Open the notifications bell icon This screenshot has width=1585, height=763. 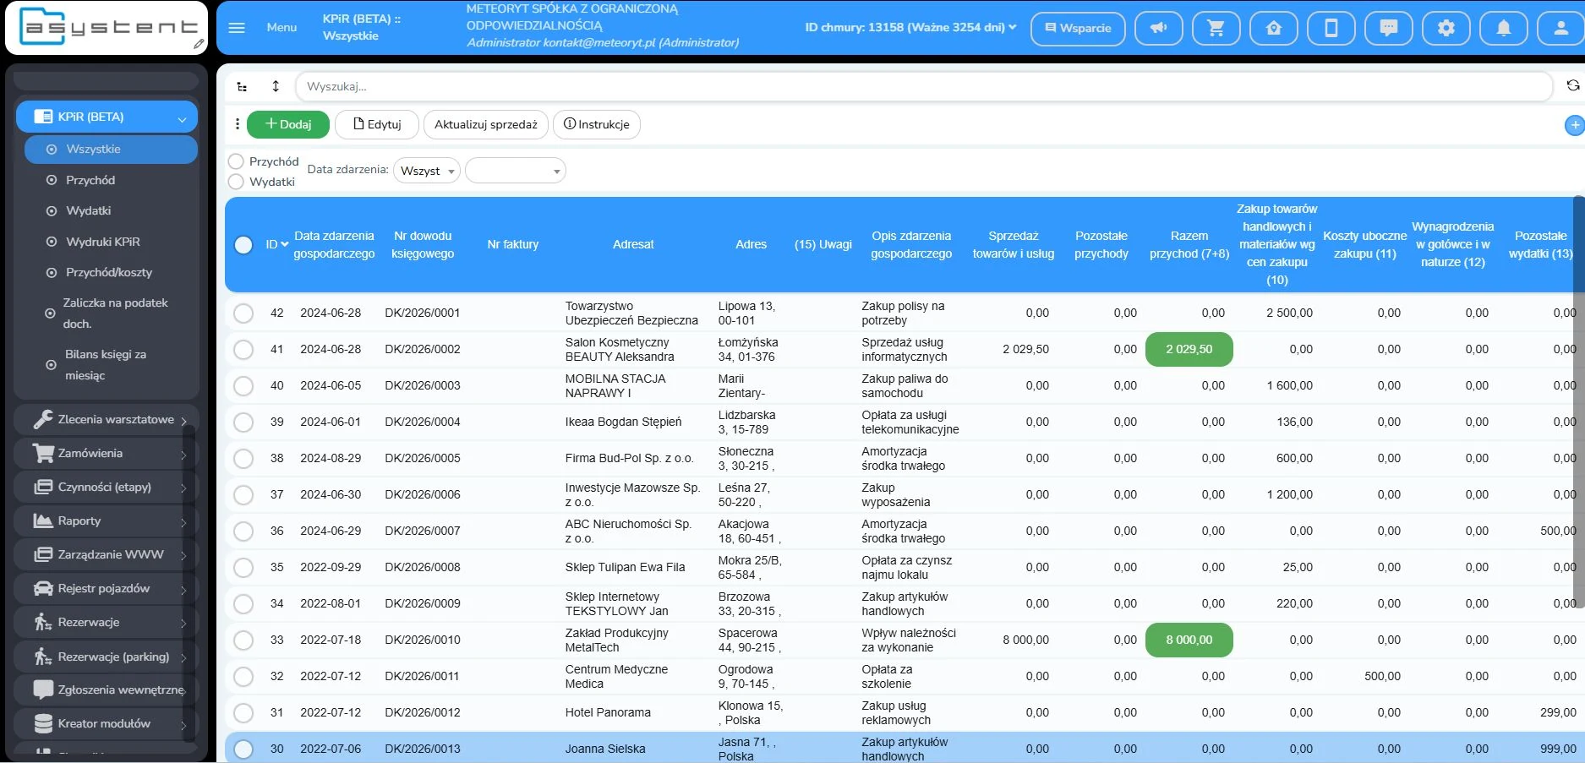click(1503, 28)
